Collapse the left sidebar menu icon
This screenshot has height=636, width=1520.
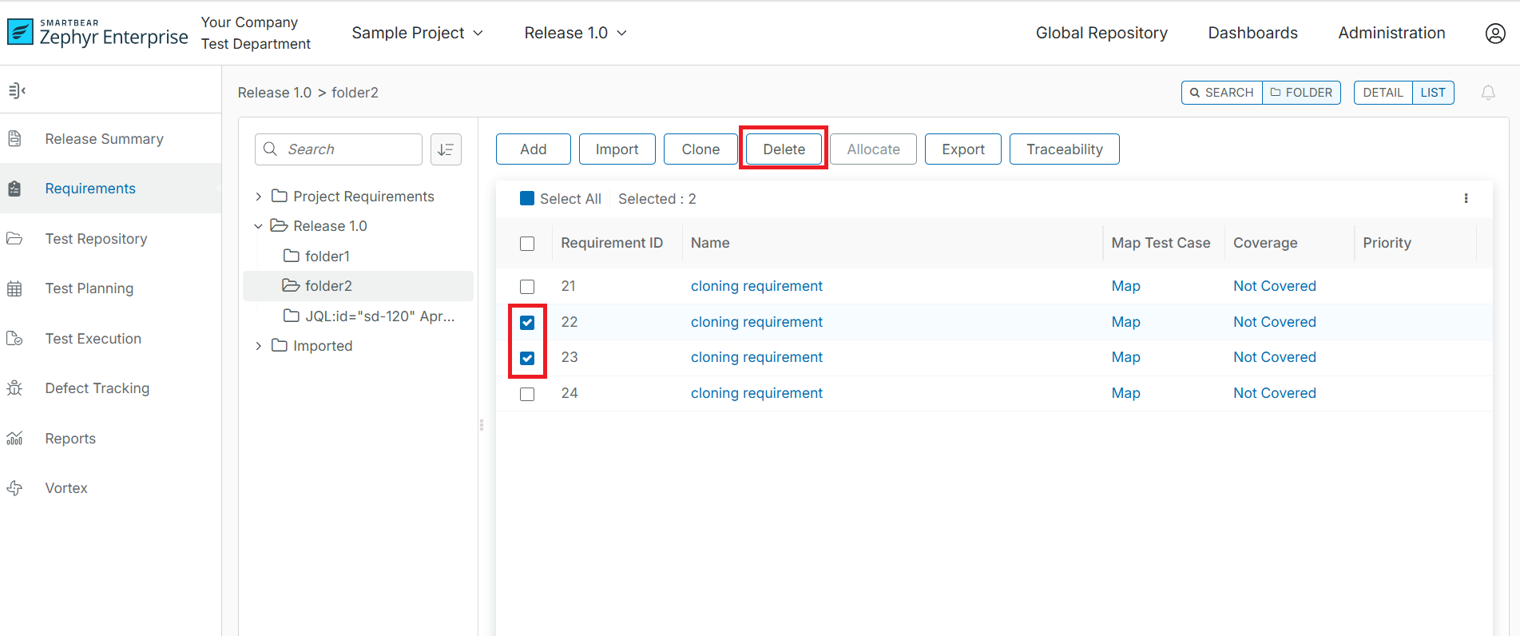point(17,91)
